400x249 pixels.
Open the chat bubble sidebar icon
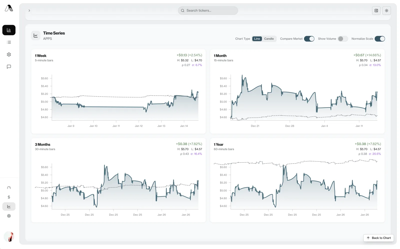9,67
